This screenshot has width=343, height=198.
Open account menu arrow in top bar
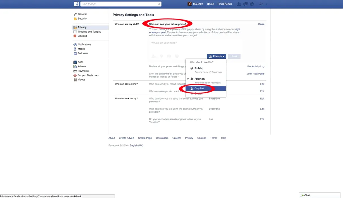point(266,4)
